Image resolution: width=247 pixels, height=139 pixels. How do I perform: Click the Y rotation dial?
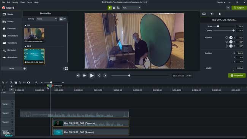pos(231,42)
